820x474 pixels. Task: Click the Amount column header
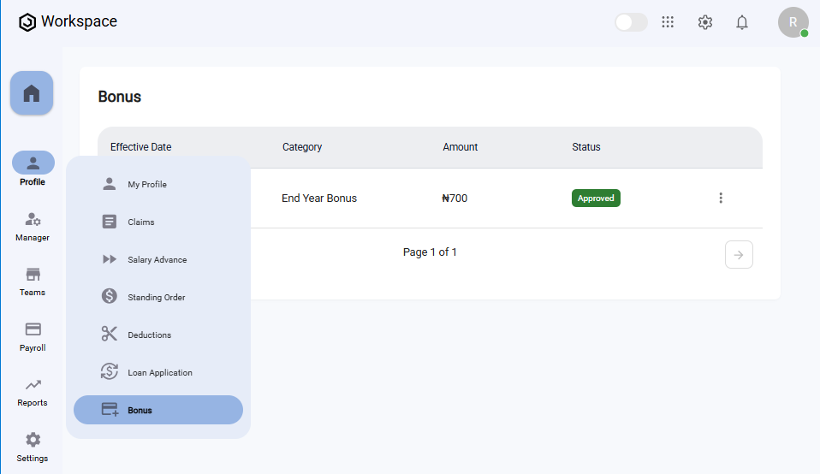click(x=460, y=147)
